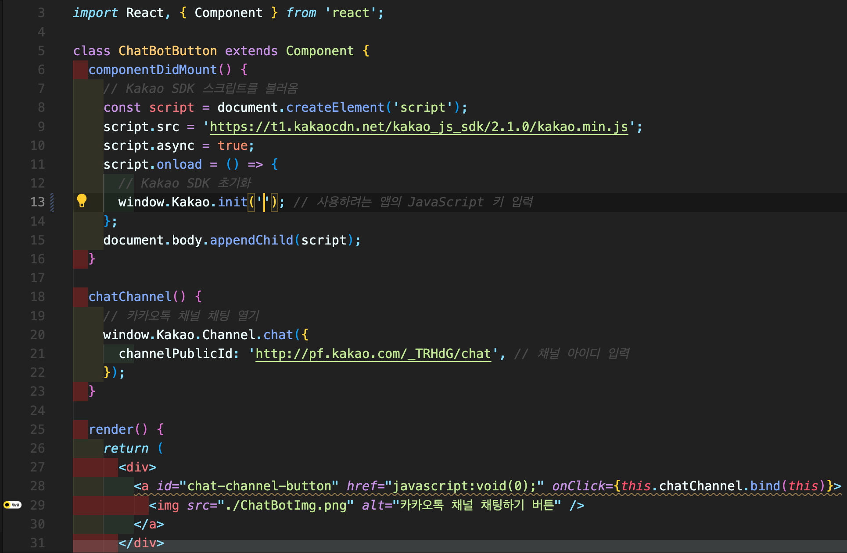Open the kakao.min.js SDK URL link

click(x=418, y=127)
